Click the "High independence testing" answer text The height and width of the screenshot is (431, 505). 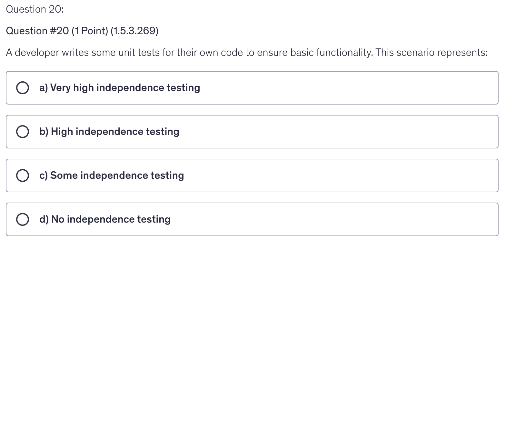point(115,132)
